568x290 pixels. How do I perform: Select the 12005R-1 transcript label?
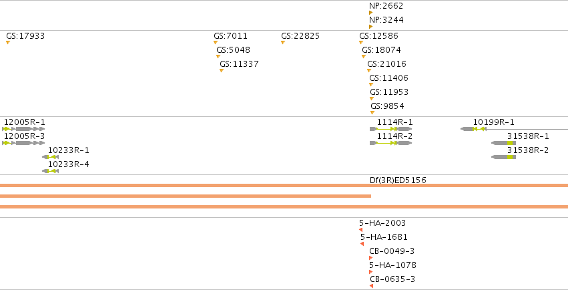(x=25, y=122)
